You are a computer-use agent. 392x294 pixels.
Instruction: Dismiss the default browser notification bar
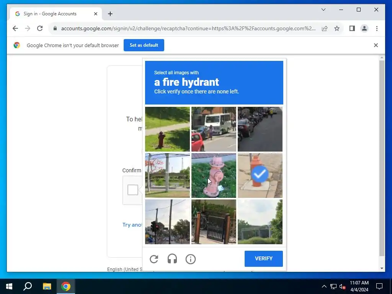pyautogui.click(x=376, y=45)
